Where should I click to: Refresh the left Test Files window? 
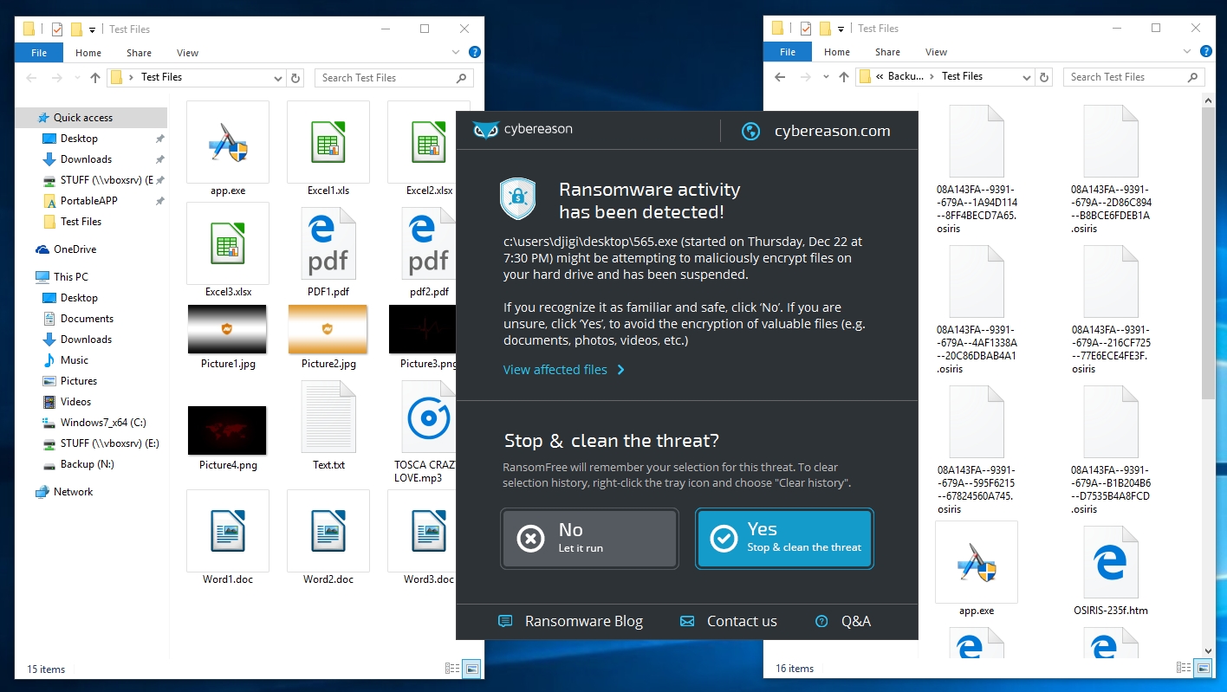(x=295, y=78)
